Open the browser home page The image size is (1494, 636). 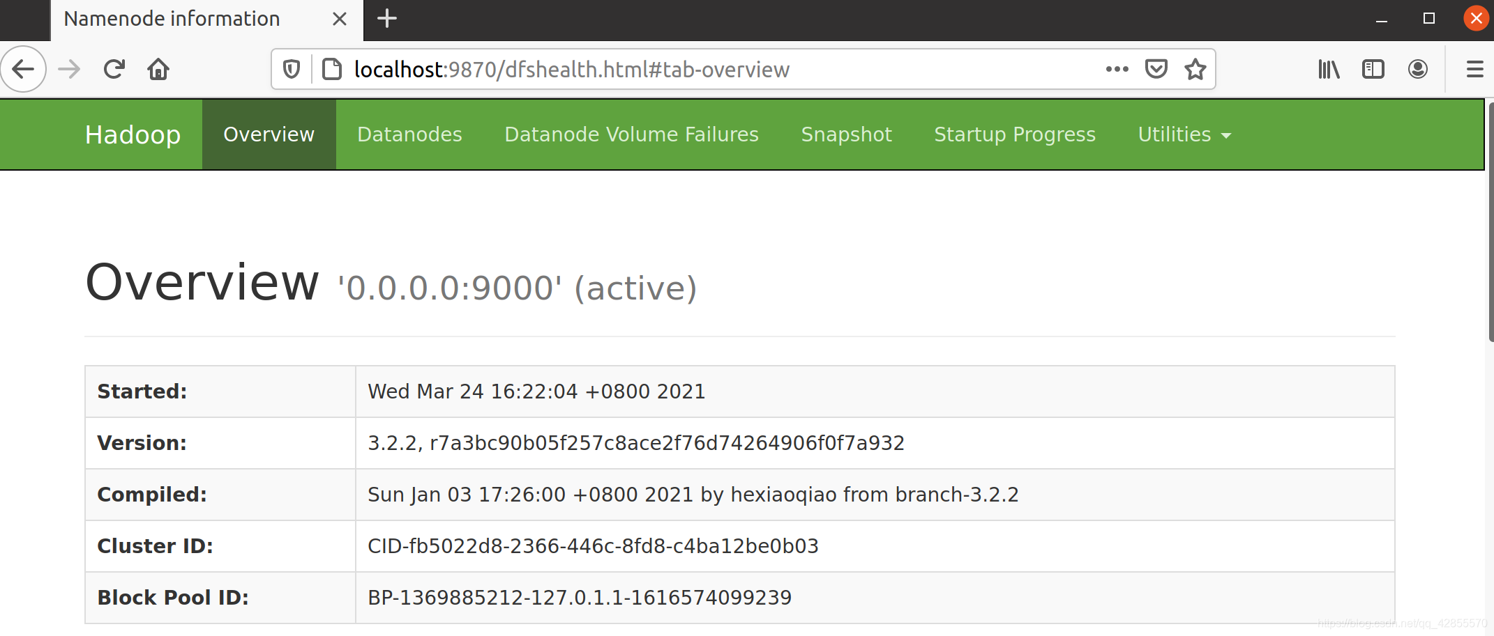[x=158, y=69]
